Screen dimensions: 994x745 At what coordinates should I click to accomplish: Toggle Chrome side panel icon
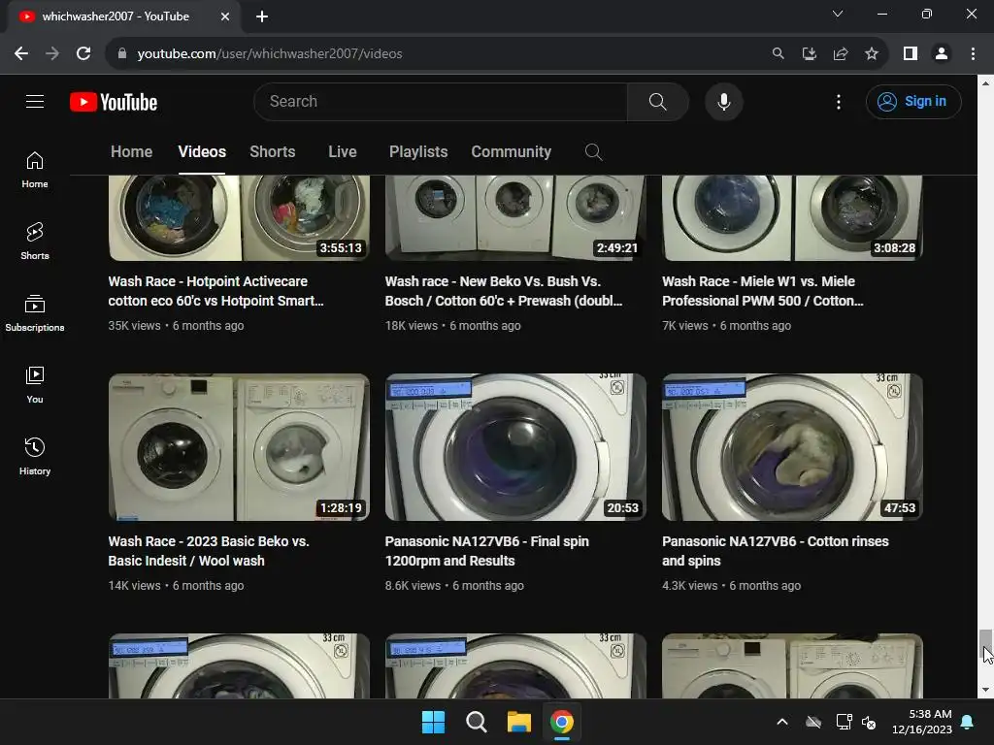(911, 54)
